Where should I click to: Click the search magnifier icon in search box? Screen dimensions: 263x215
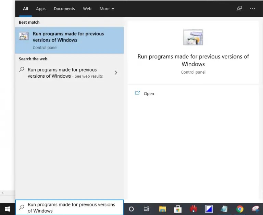22,207
